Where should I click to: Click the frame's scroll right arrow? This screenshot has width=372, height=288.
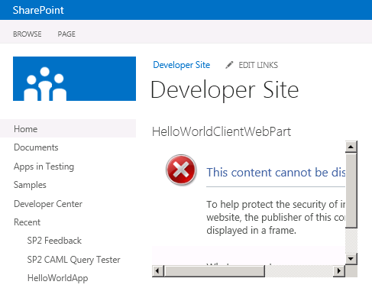pos(339,270)
